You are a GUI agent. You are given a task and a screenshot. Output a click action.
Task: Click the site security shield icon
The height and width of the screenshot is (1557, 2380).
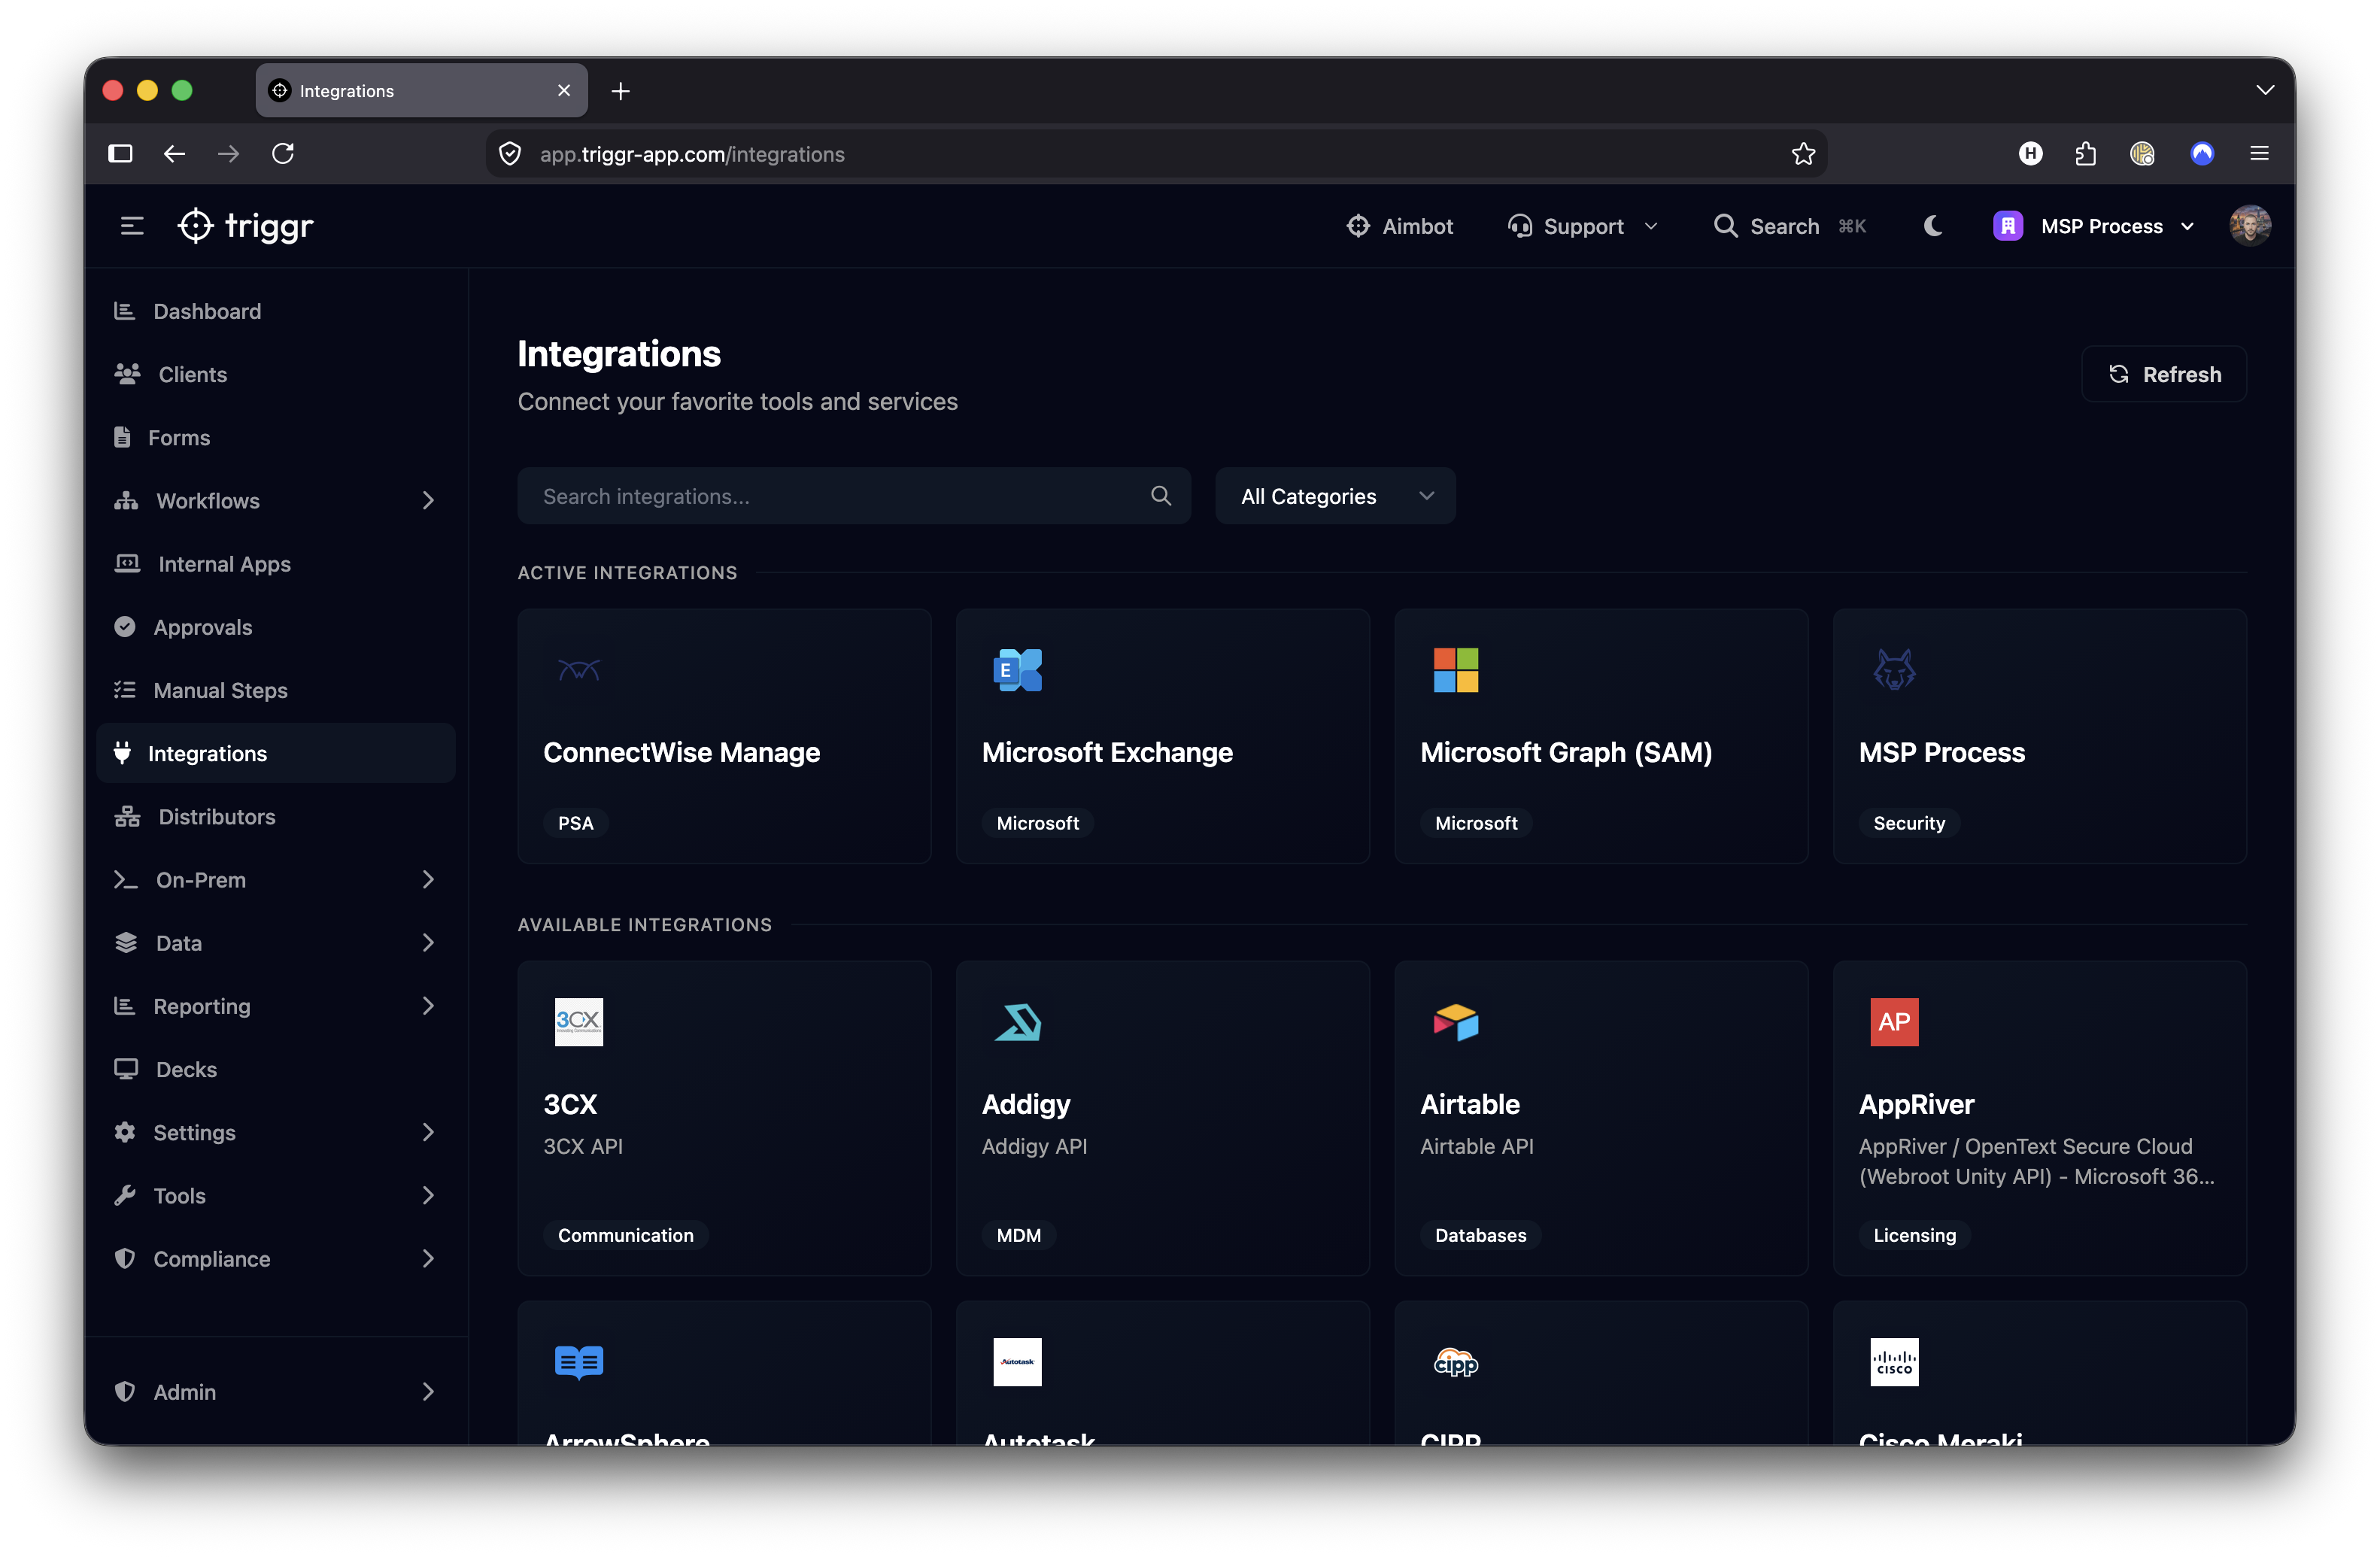tap(510, 154)
